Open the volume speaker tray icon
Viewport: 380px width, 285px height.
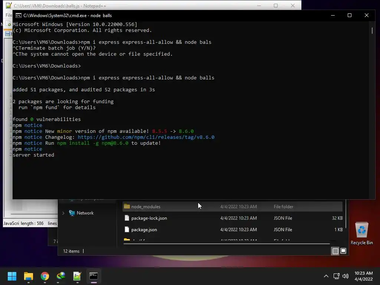345,276
